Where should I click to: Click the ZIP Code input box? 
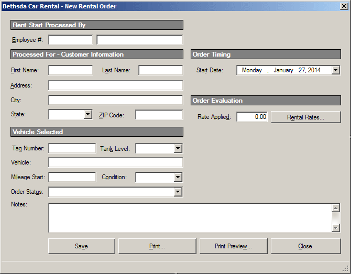(159, 115)
